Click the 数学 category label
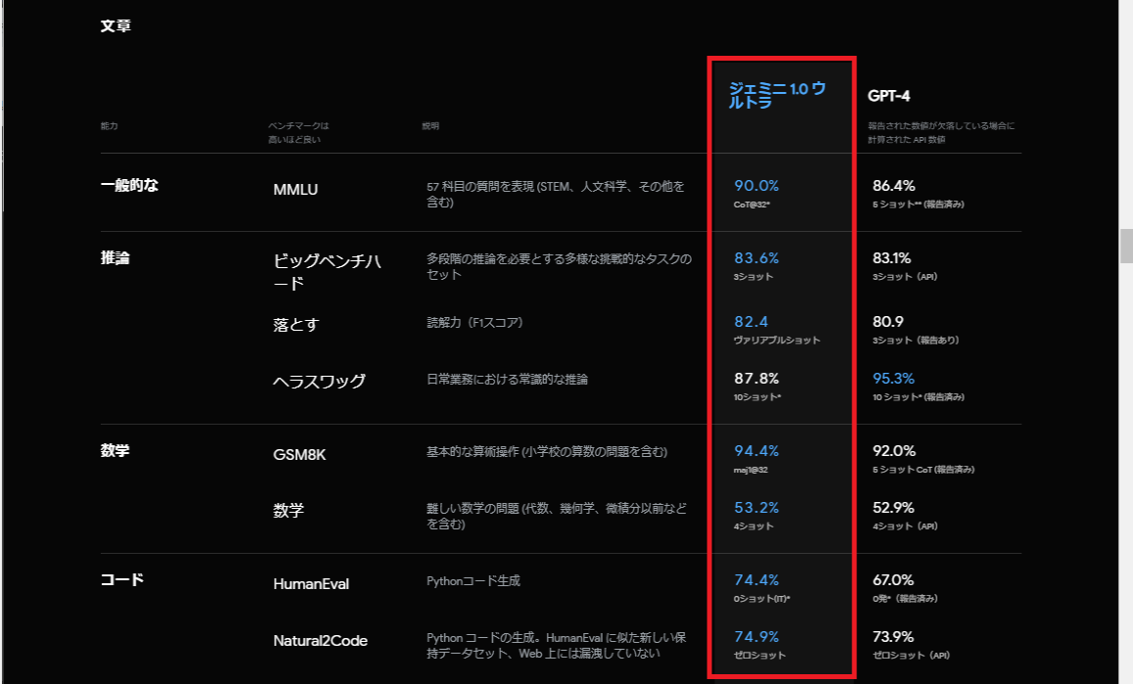The image size is (1133, 684). (x=114, y=450)
